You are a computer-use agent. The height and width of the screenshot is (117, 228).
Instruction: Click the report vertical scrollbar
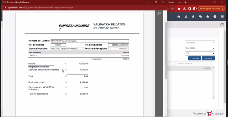tap(166, 50)
